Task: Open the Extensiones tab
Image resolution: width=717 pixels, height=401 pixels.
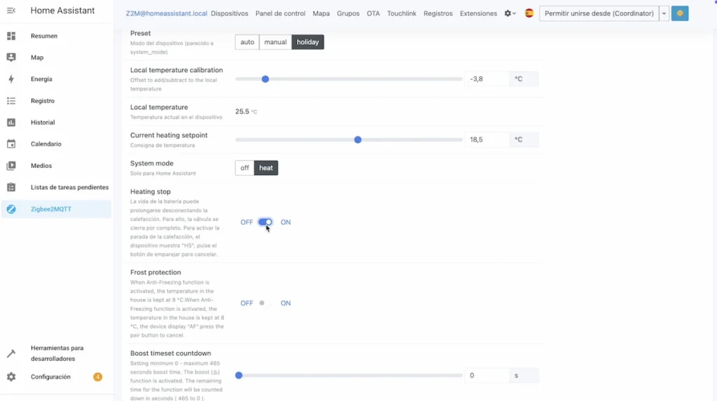Action: (x=478, y=13)
